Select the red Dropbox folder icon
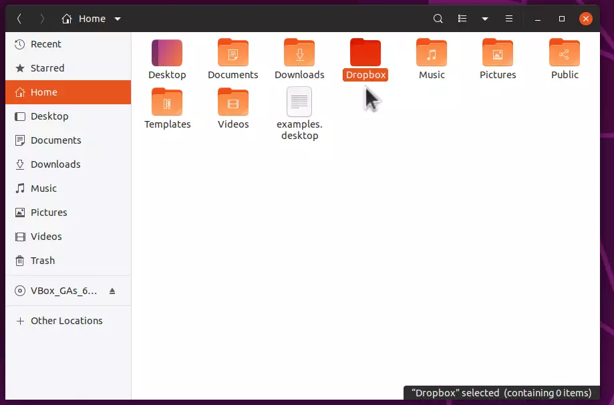 [365, 53]
